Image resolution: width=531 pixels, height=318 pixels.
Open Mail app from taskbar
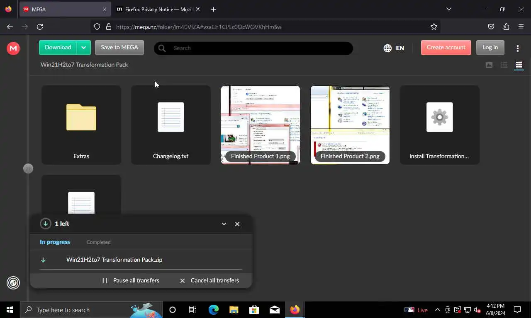pyautogui.click(x=275, y=310)
